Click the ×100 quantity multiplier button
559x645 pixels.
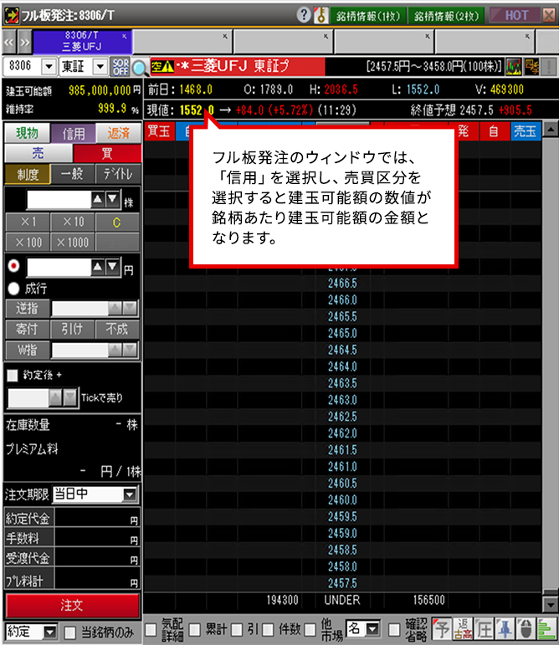(x=28, y=243)
